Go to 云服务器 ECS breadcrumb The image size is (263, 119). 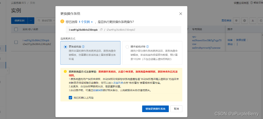tap(18, 3)
